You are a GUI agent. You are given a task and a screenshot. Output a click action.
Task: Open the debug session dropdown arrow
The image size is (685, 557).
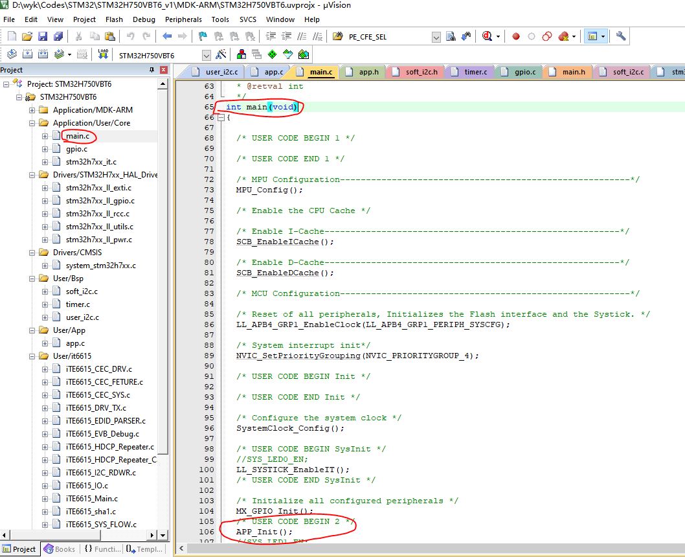click(498, 37)
